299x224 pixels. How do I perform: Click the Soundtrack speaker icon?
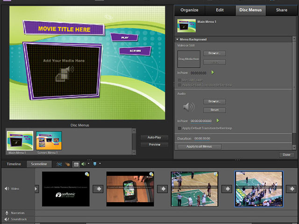7,219
